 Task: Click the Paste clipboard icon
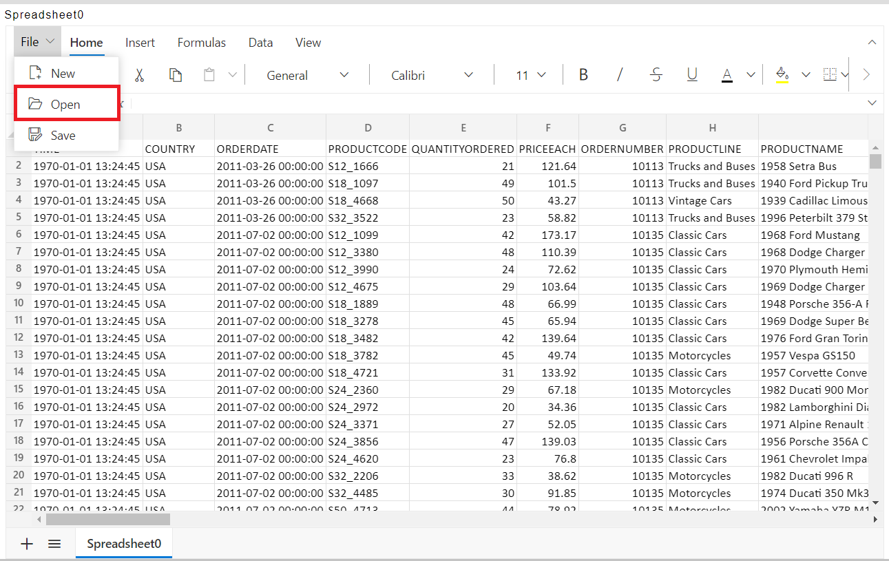coord(209,75)
